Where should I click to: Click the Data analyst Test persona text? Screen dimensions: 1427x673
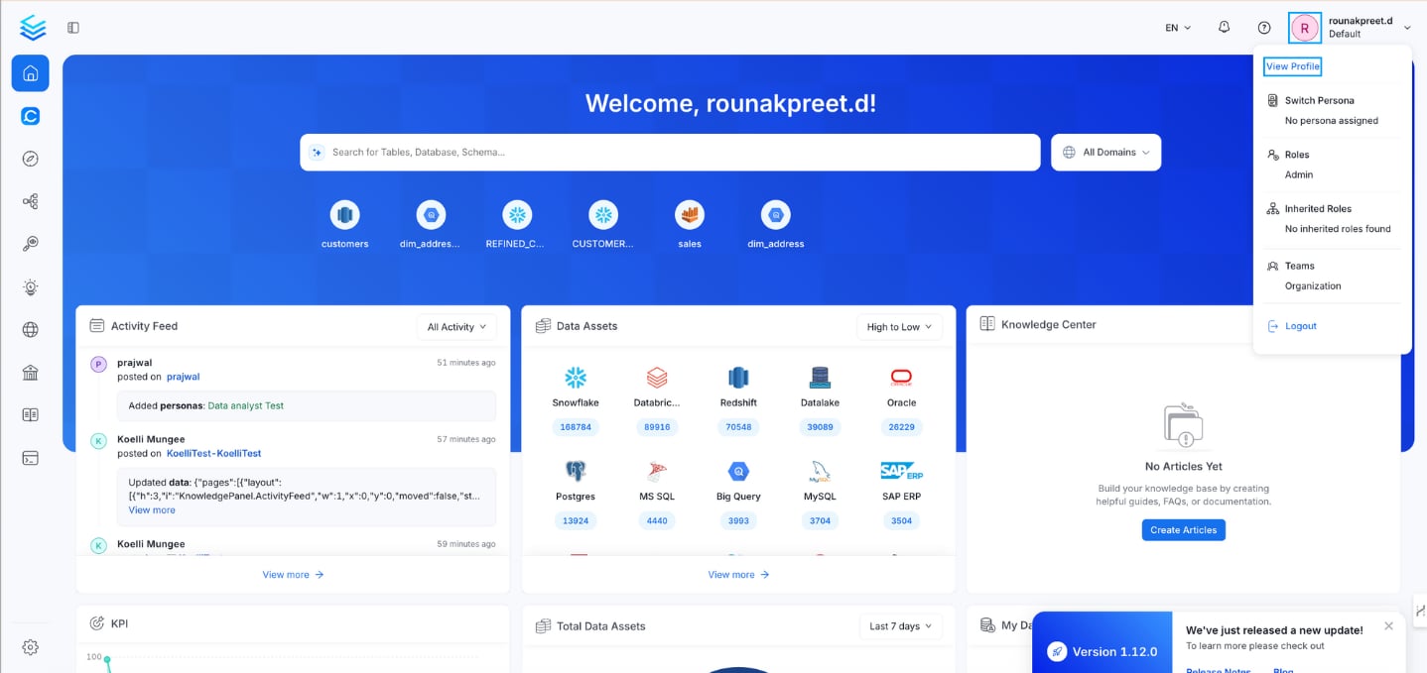(x=246, y=405)
